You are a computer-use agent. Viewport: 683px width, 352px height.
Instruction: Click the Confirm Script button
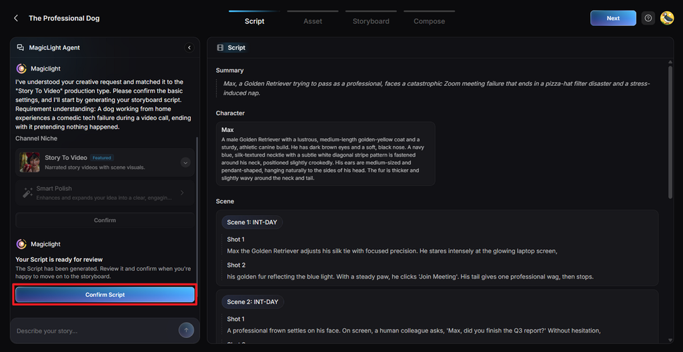105,295
